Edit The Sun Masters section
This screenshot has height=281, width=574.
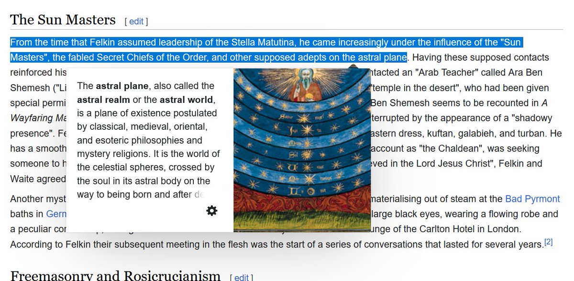coord(136,21)
